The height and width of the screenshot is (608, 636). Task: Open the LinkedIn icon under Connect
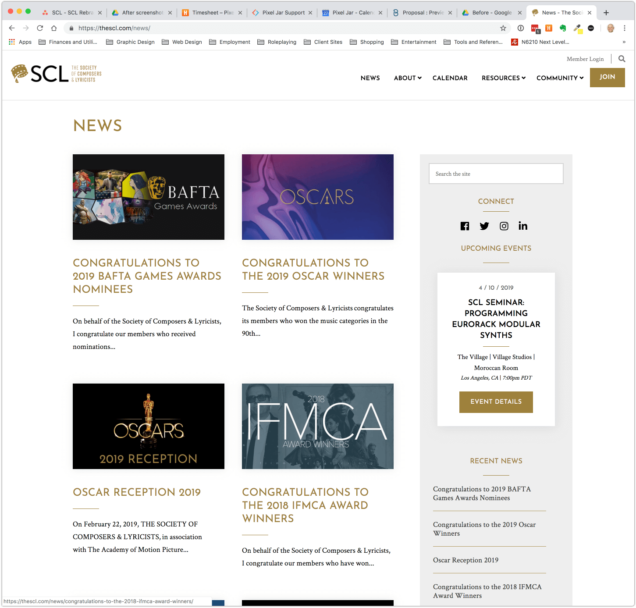(x=523, y=226)
